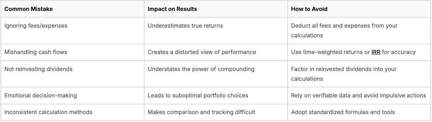The height and width of the screenshot is (122, 432).
Task: Select the 'Not reinvesting dividends' cell
Action: point(38,69)
